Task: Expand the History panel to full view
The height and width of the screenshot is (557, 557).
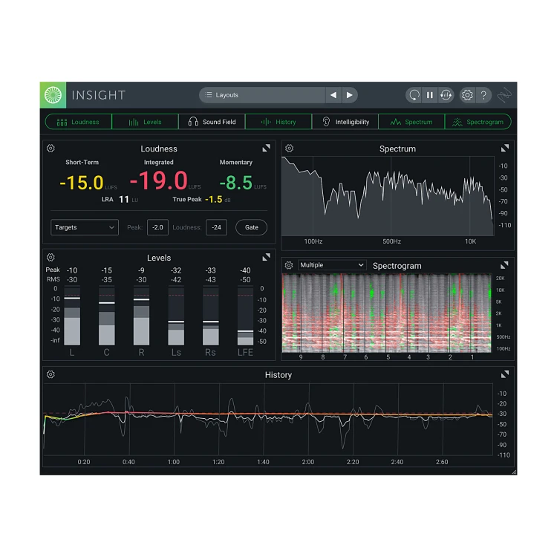Action: [x=505, y=374]
